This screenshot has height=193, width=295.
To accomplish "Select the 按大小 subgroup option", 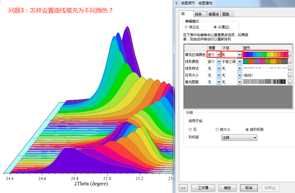I will pyautogui.click(x=217, y=130).
